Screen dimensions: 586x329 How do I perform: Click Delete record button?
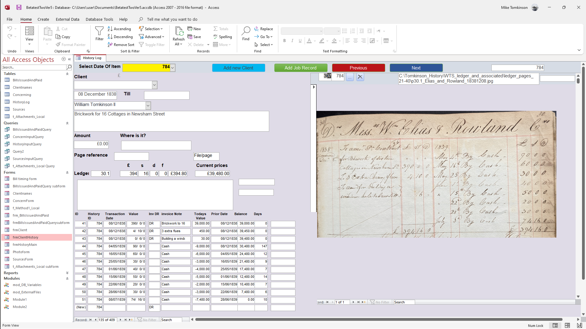pos(196,44)
